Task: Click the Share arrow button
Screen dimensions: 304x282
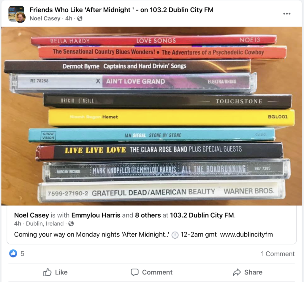Action: [x=248, y=272]
